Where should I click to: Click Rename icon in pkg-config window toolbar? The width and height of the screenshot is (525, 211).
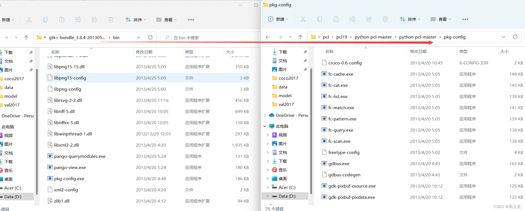[x=352, y=19]
